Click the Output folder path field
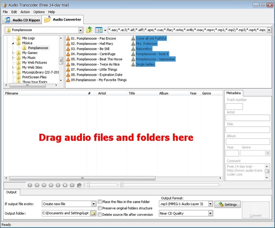The image size is (275, 228). point(66,213)
